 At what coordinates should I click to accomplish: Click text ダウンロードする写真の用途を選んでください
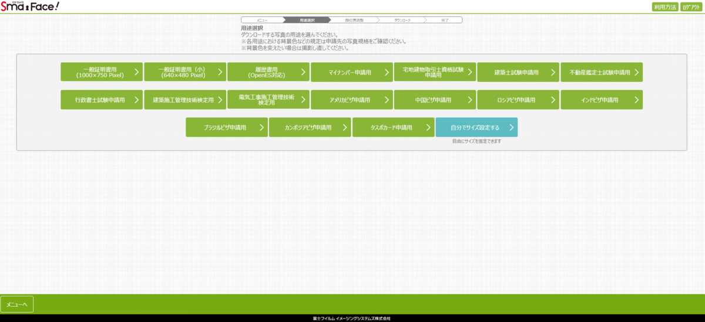pyautogui.click(x=290, y=35)
